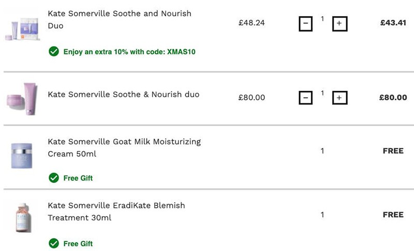414x251 pixels.
Task: Open the Soothe & Nourish duo purple tube thumbnail
Action: [22, 99]
